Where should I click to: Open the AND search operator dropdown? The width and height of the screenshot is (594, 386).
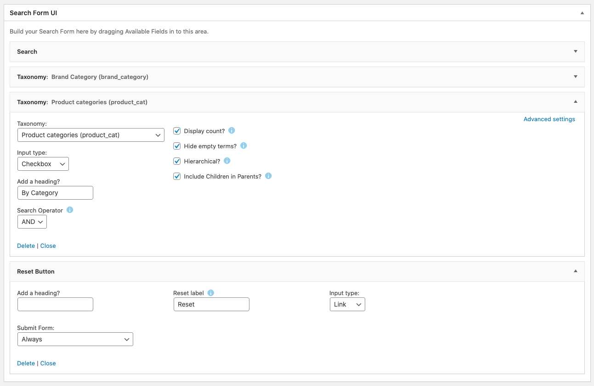32,222
